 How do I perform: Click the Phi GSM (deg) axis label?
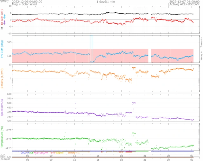pos(2,49)
